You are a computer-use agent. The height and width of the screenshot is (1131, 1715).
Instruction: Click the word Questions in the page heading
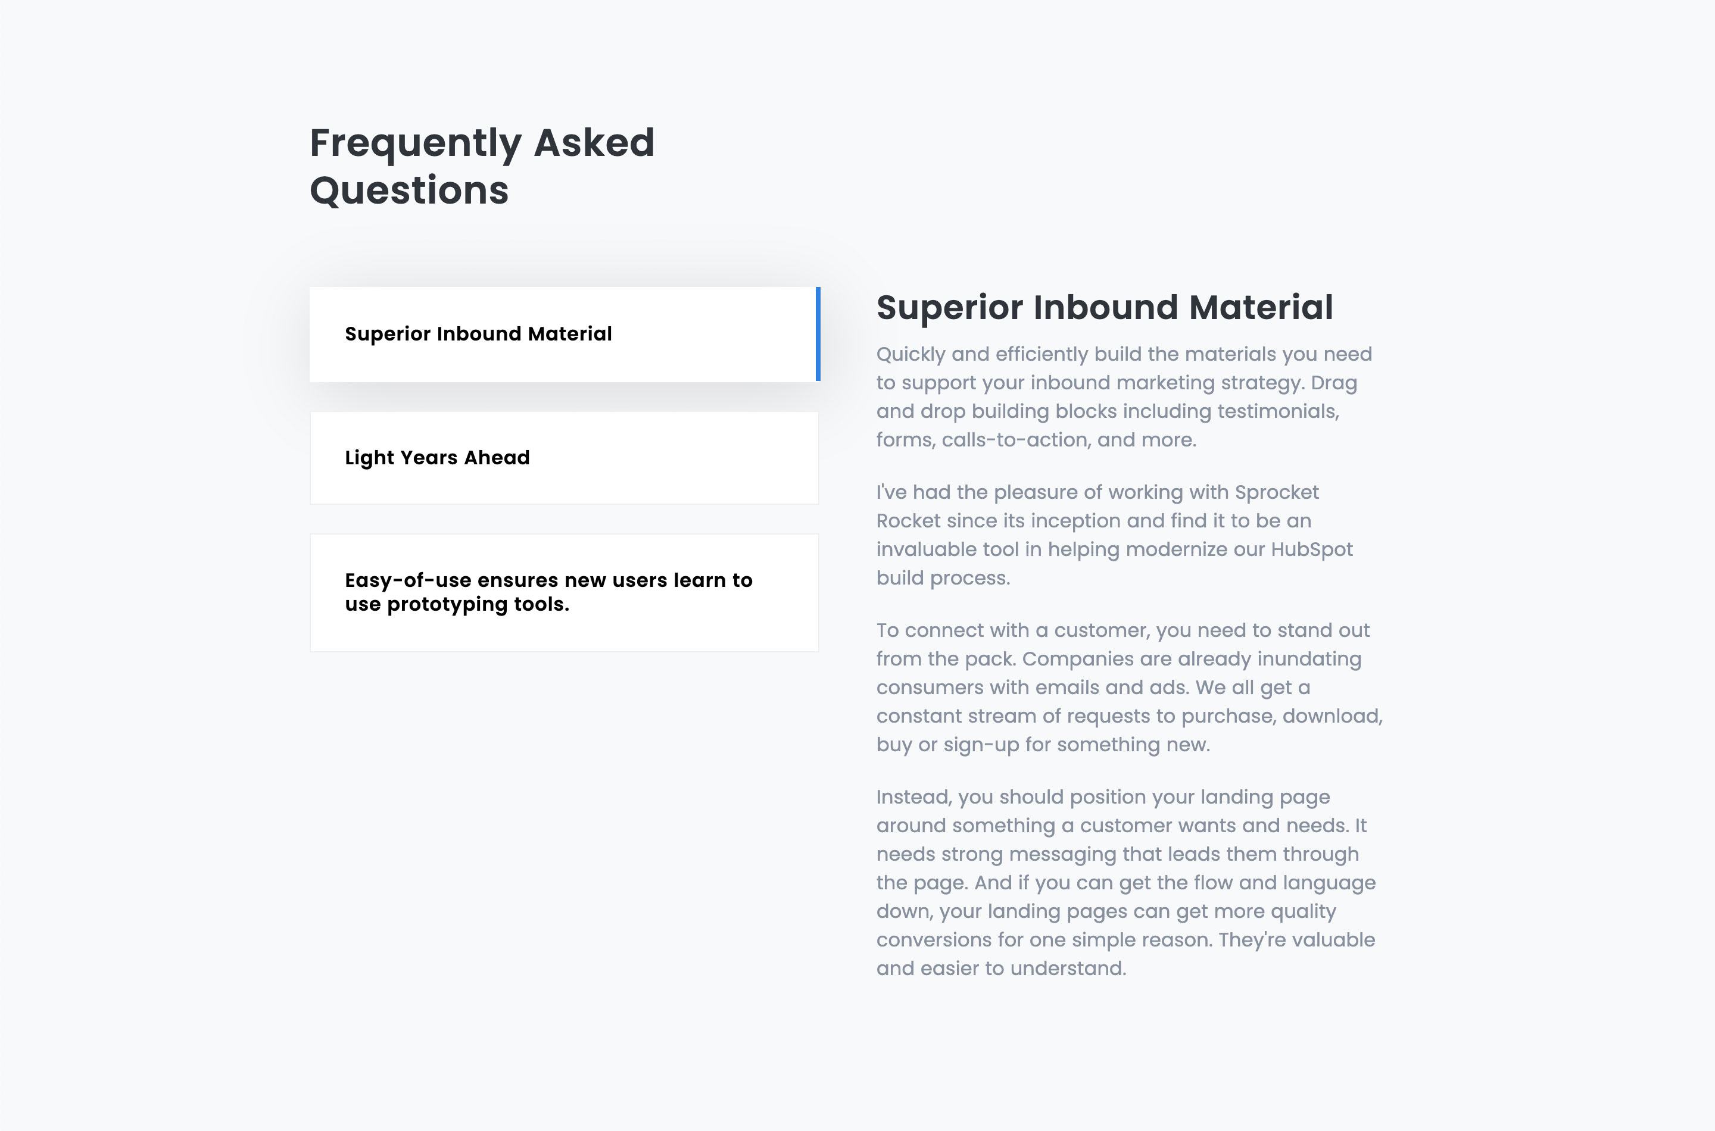point(409,190)
